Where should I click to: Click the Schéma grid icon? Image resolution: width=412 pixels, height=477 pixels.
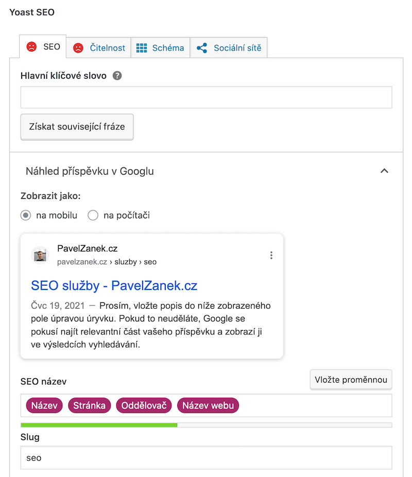pos(142,48)
